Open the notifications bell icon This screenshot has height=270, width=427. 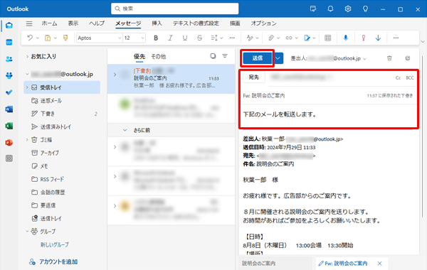point(330,9)
